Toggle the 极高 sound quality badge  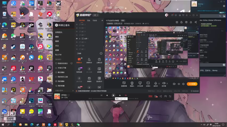[150, 96]
